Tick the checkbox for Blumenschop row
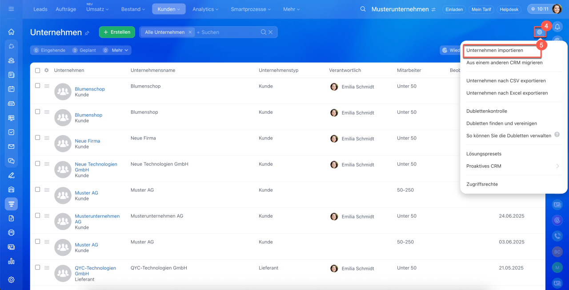 (x=38, y=86)
